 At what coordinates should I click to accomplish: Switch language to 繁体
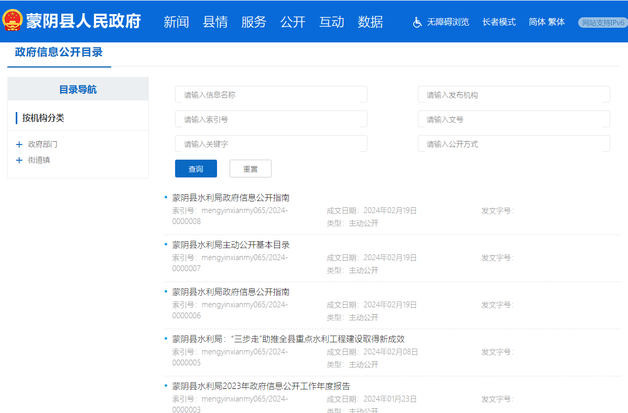[556, 22]
